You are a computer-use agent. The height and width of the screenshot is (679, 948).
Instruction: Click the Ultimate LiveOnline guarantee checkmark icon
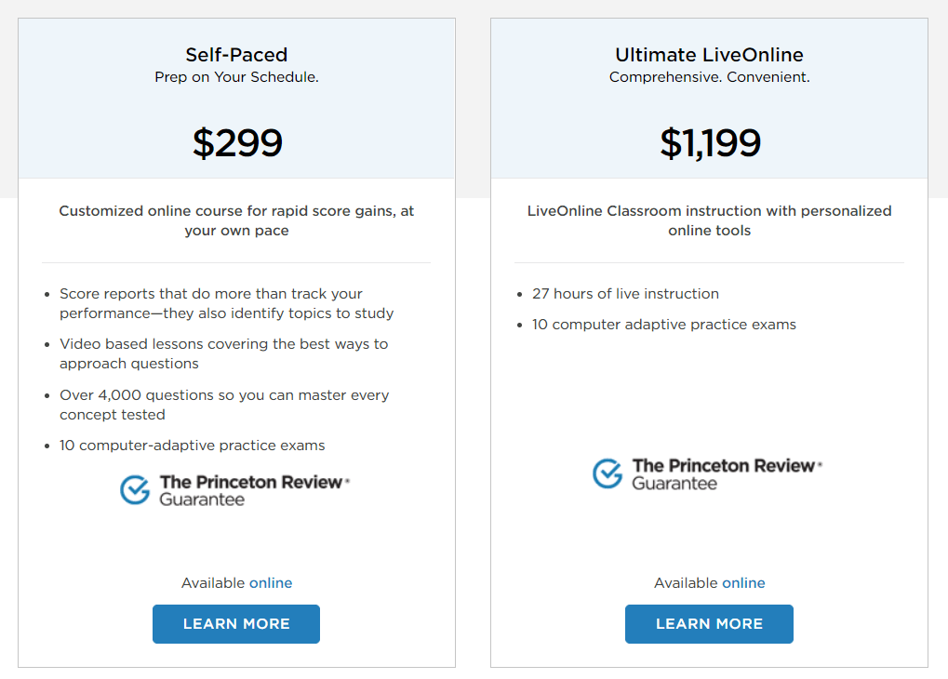[x=608, y=473]
